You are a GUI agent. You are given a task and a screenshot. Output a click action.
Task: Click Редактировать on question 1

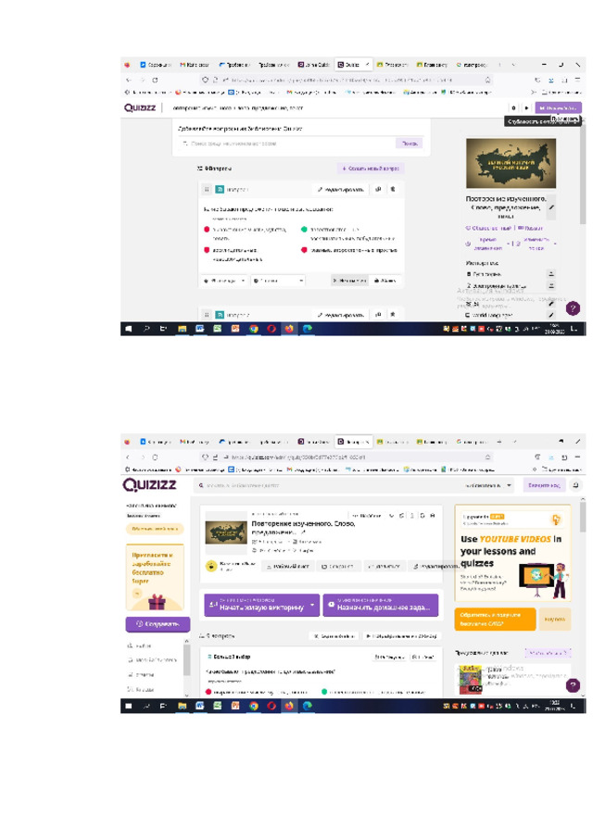(x=340, y=190)
